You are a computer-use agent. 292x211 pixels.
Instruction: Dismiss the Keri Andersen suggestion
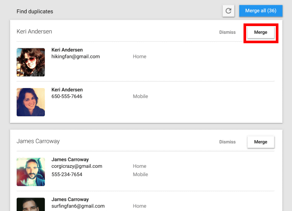(x=227, y=32)
